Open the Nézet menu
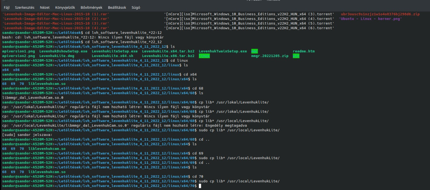 [x=45, y=7]
